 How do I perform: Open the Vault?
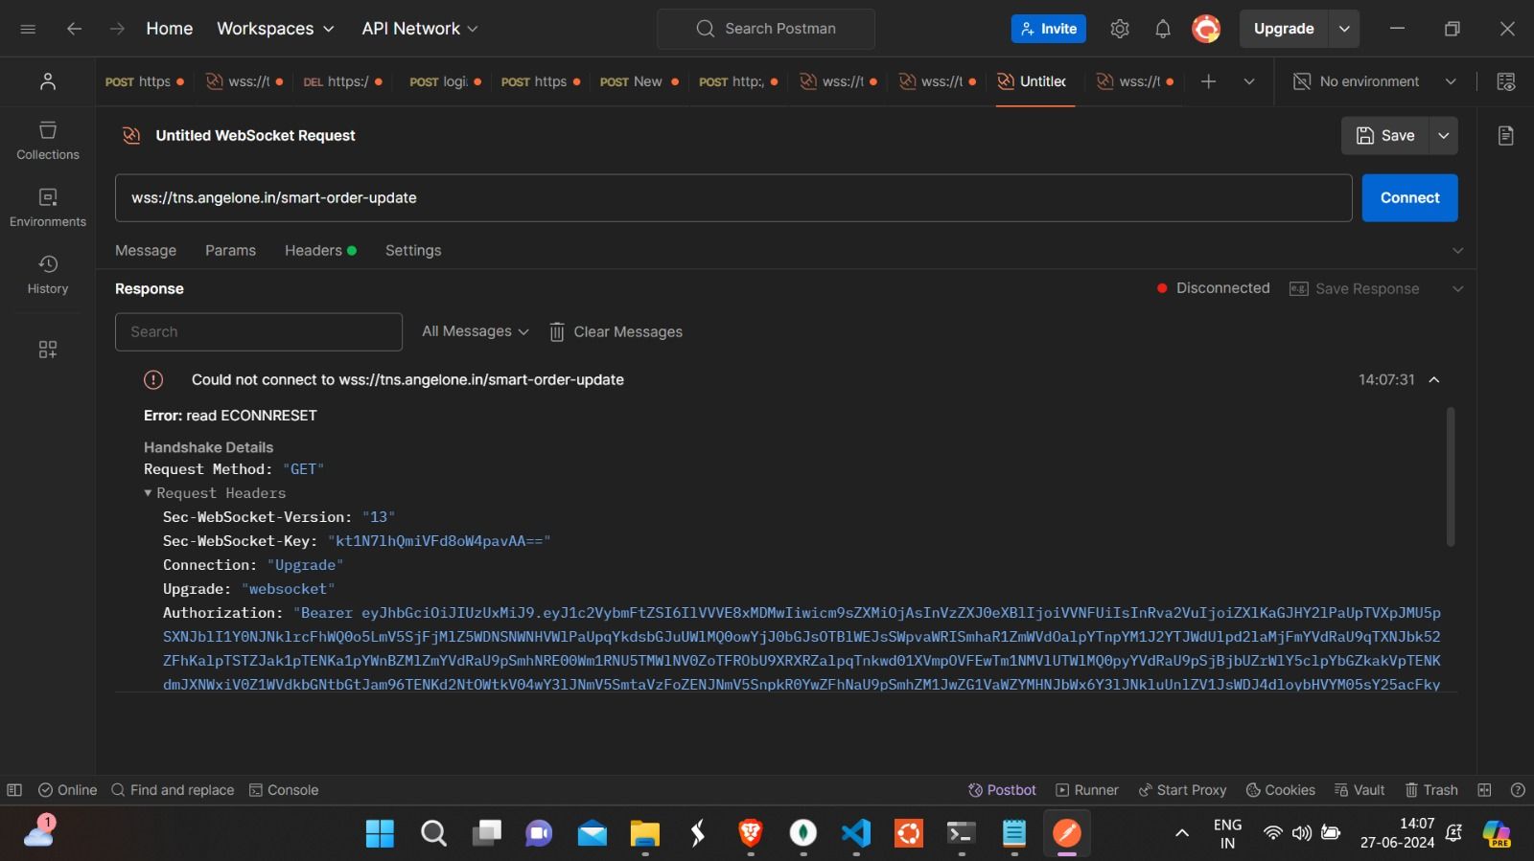[1360, 790]
